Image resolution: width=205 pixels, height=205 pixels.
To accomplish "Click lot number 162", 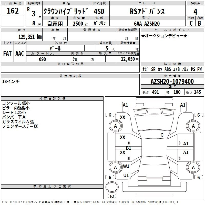I will (x=13, y=11).
